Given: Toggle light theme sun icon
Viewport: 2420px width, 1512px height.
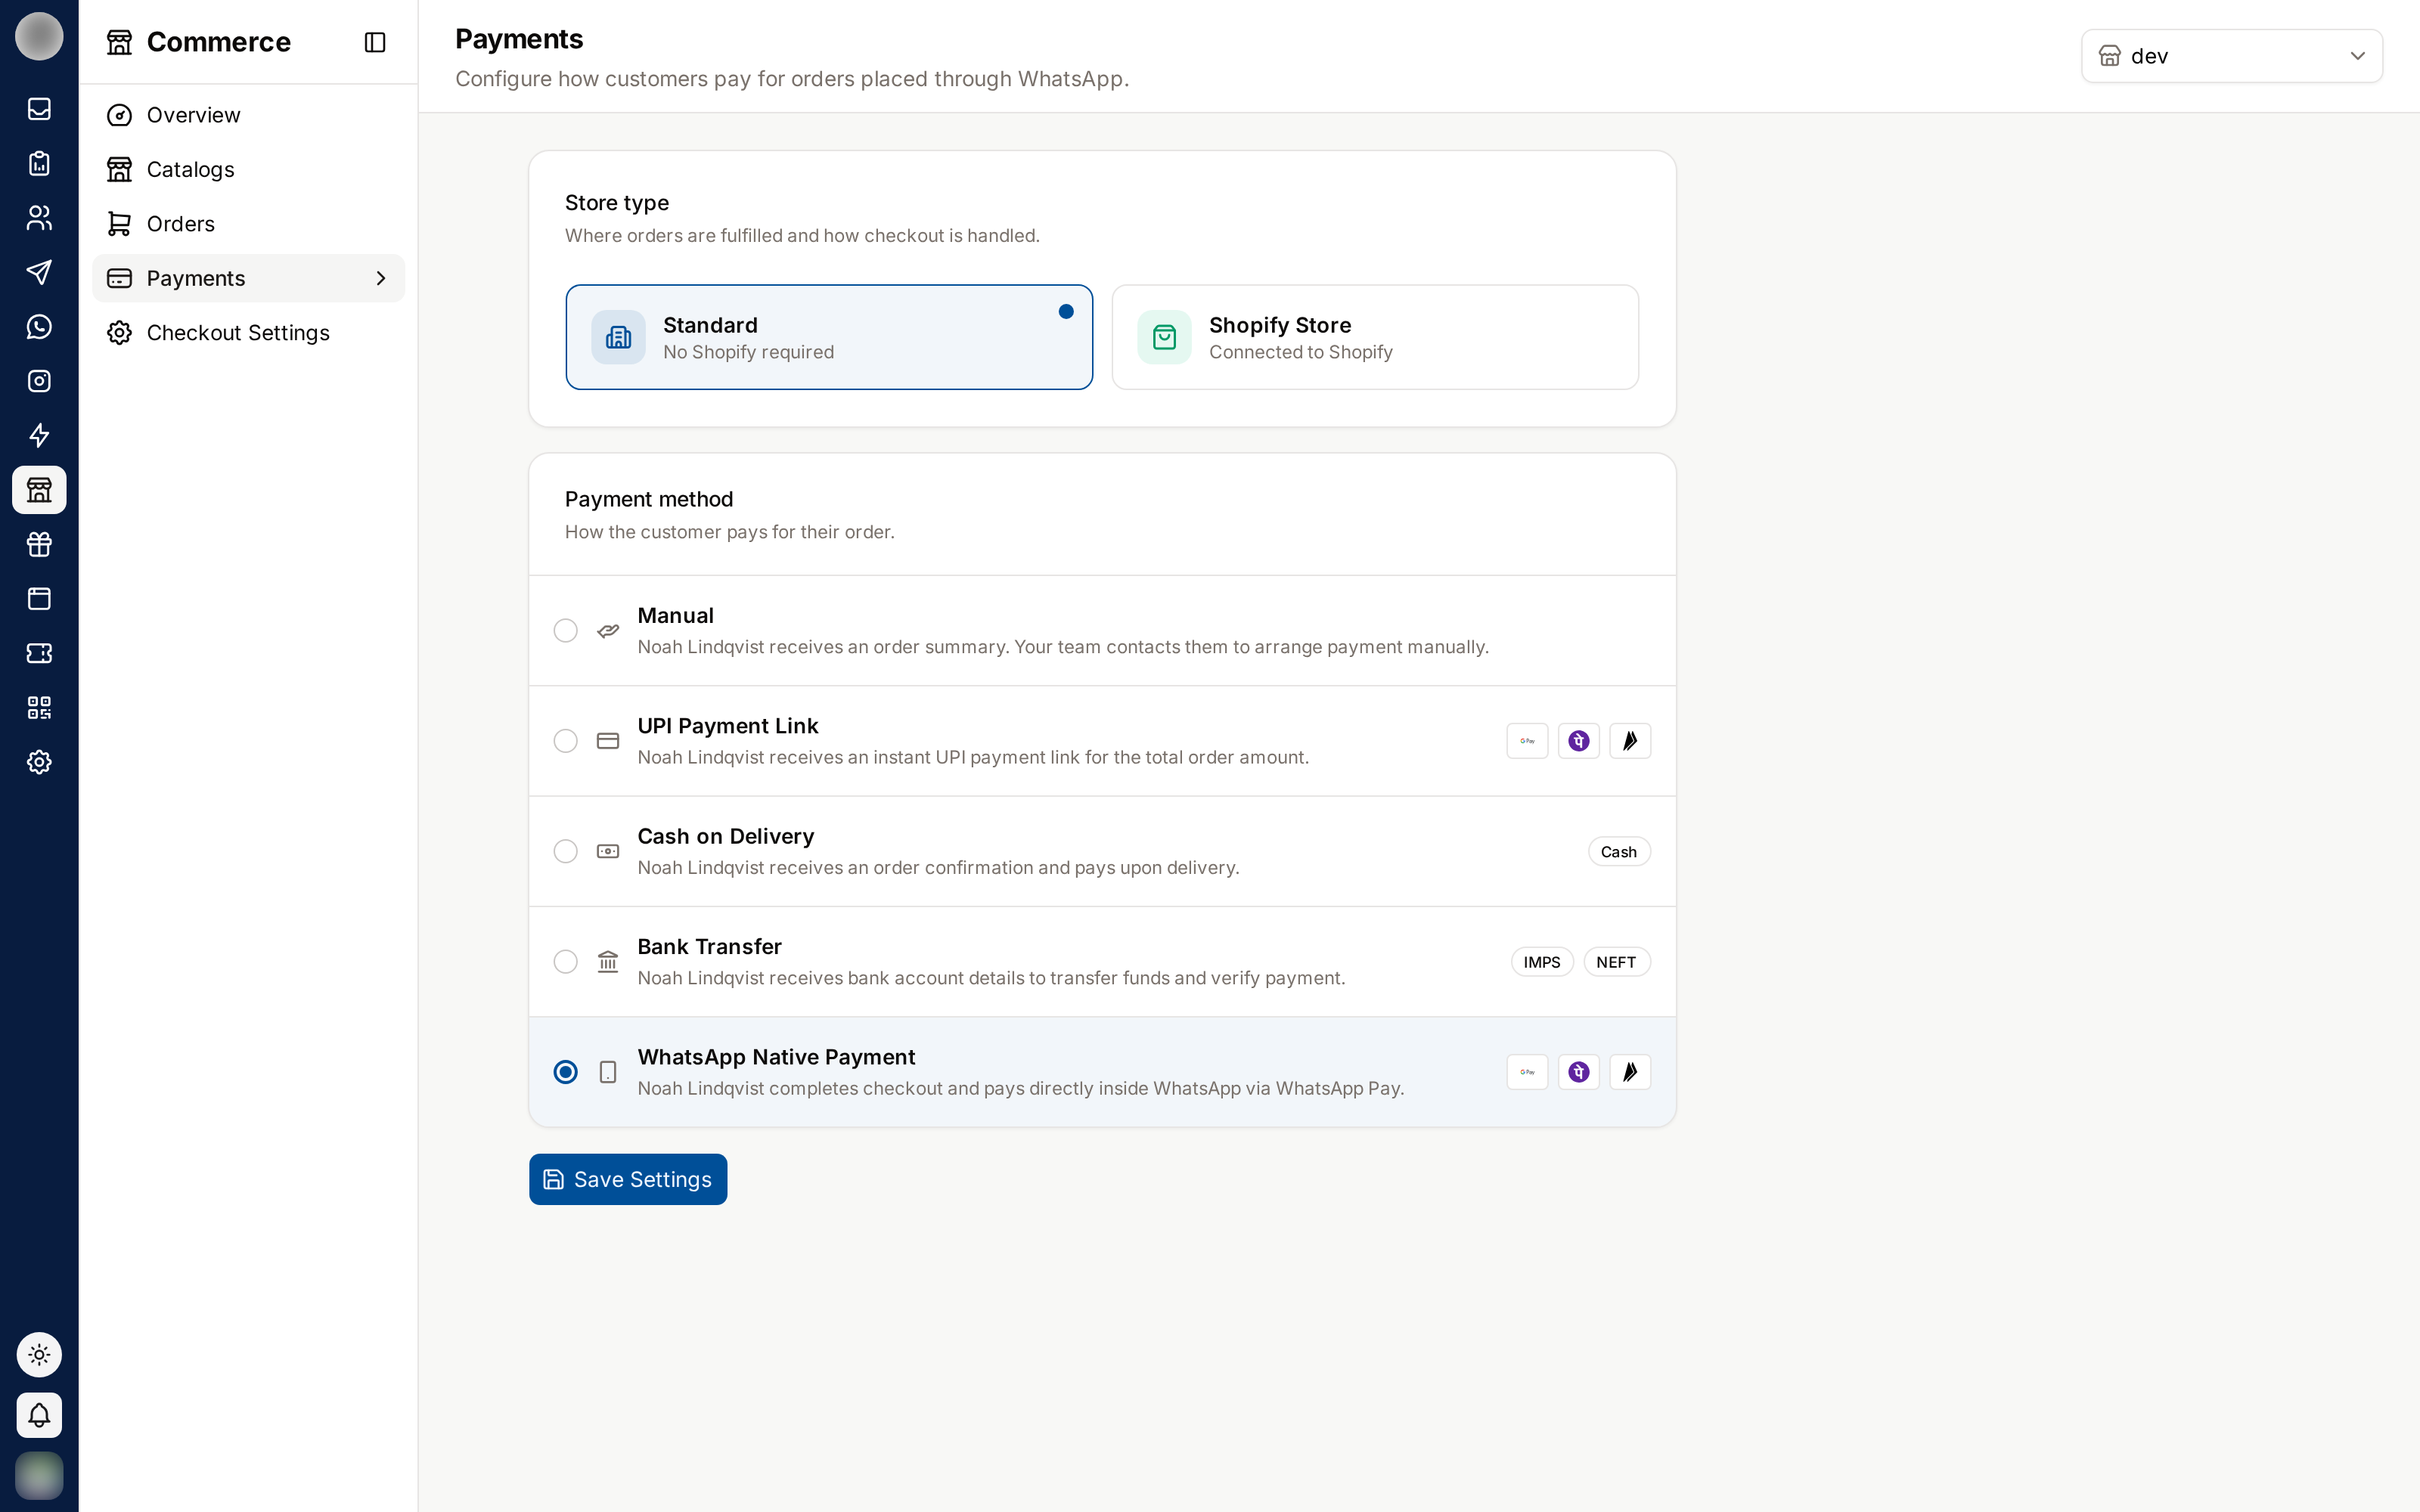Looking at the screenshot, I should pyautogui.click(x=39, y=1355).
